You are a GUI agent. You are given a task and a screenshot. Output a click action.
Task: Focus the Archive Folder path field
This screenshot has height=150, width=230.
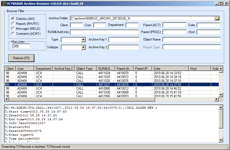pyautogui.click(x=142, y=18)
